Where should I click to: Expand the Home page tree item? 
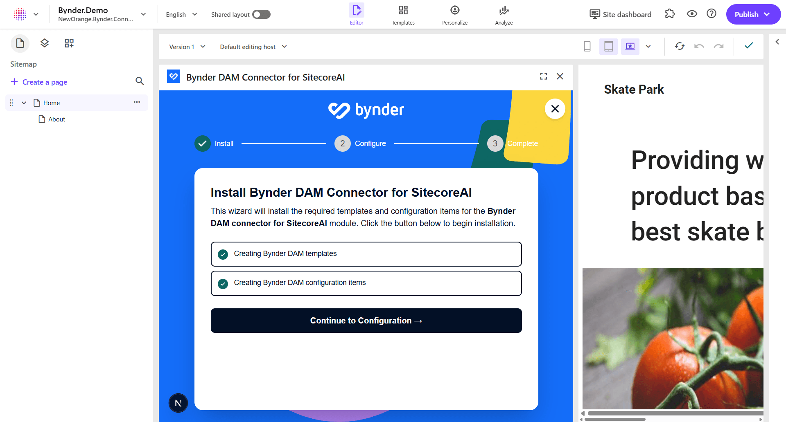23,103
